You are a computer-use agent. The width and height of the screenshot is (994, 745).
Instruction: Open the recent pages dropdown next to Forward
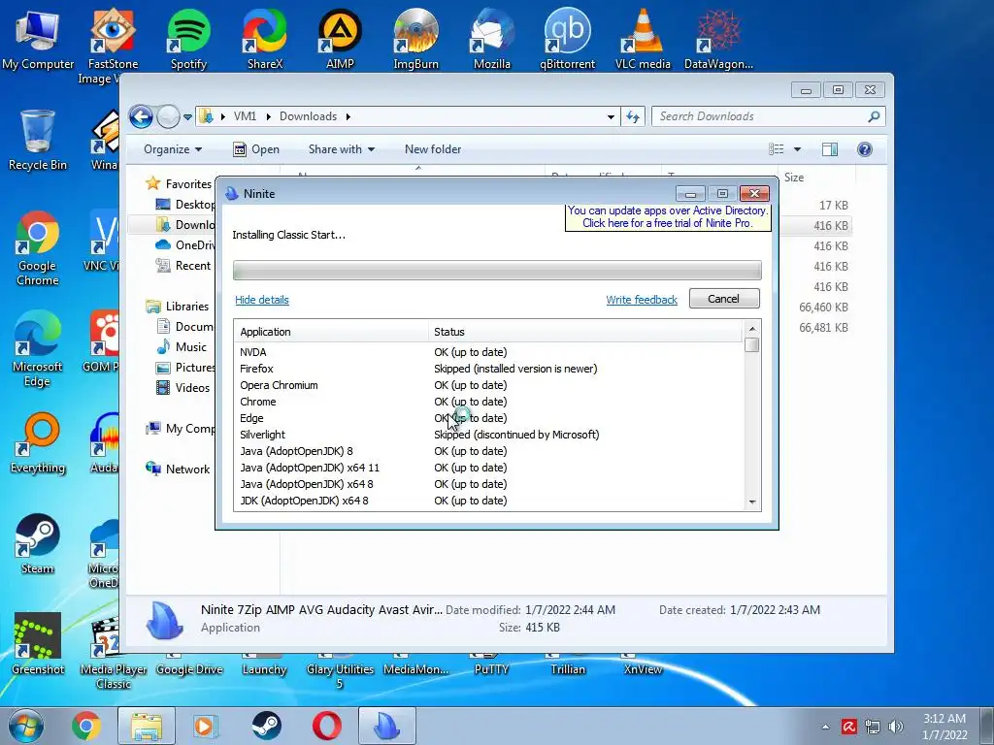pos(187,116)
